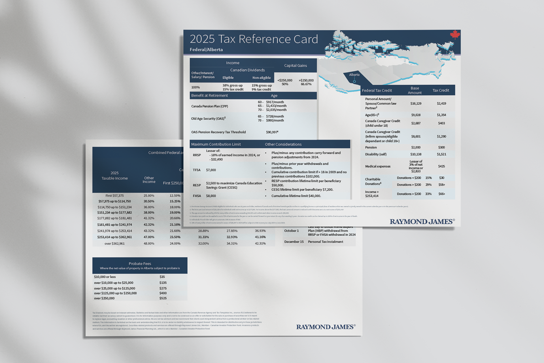Select the '$525' probate fee
Viewport: 544px width, 363px height.
click(x=163, y=298)
